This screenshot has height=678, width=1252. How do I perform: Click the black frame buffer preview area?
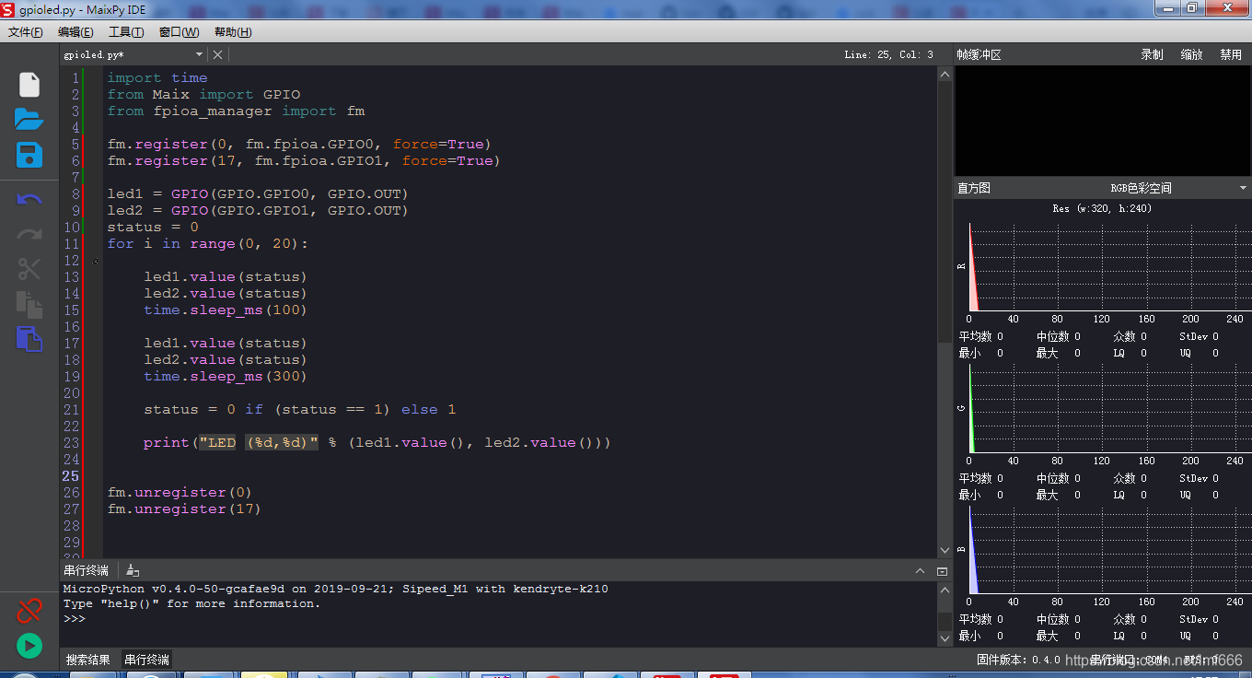pos(1103,121)
